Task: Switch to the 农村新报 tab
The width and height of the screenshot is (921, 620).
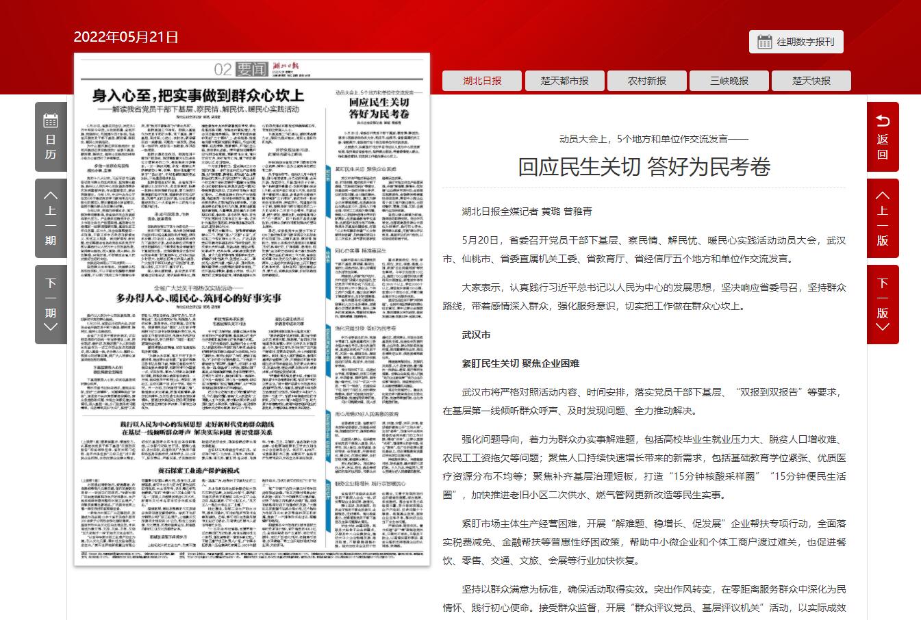Action: click(647, 81)
